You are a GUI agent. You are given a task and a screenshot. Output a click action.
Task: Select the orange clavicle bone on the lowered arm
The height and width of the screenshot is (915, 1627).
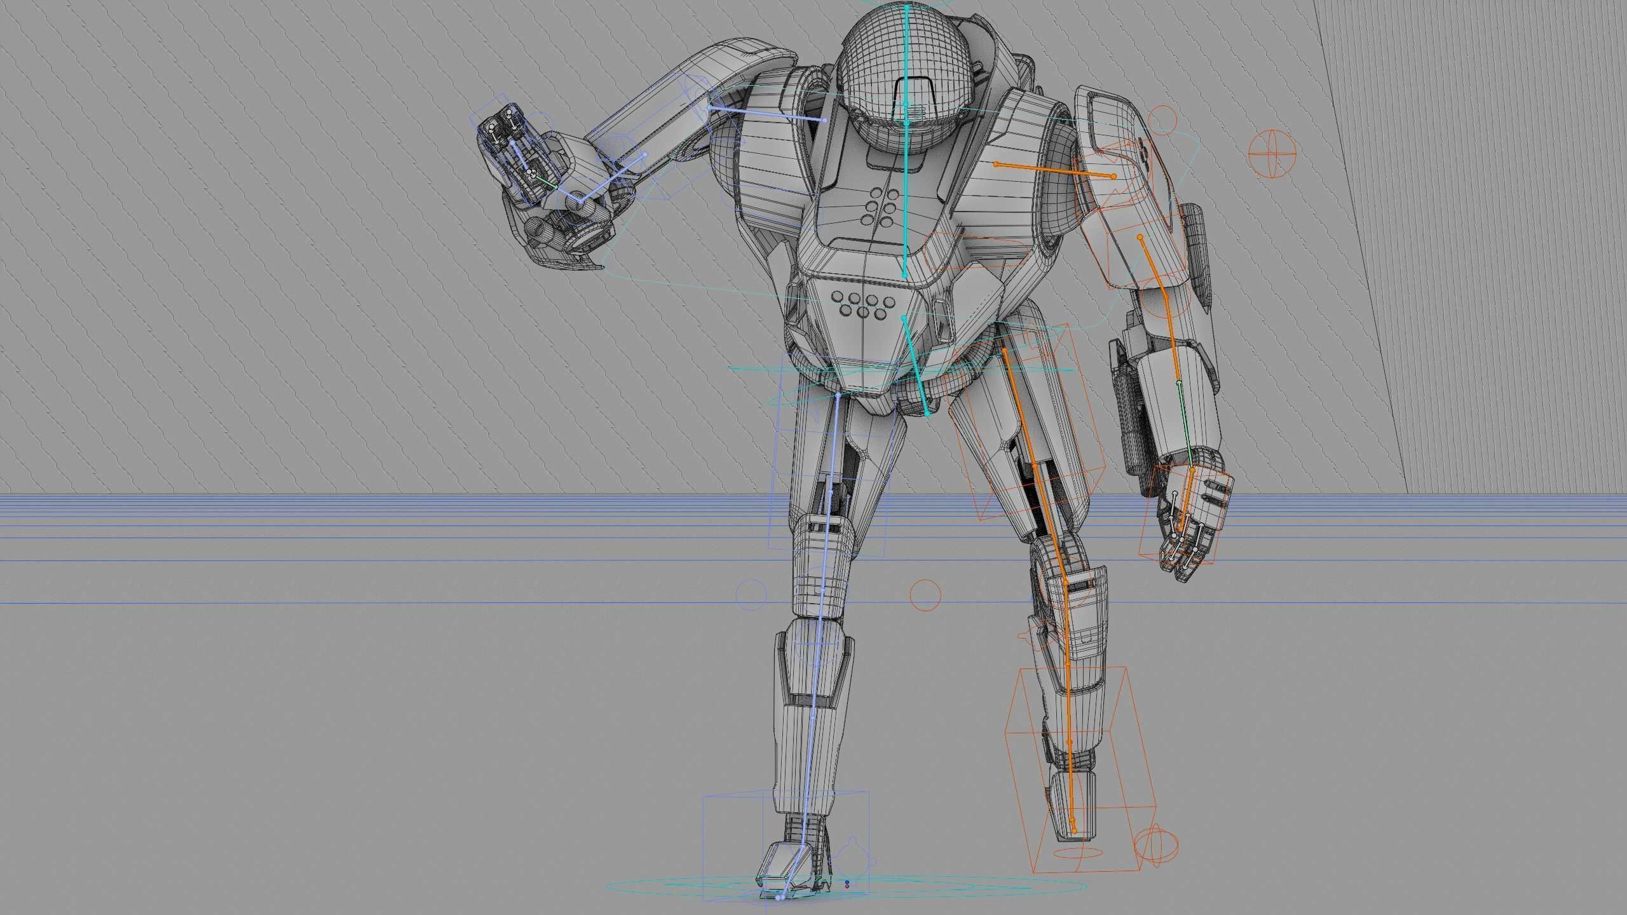(1055, 170)
